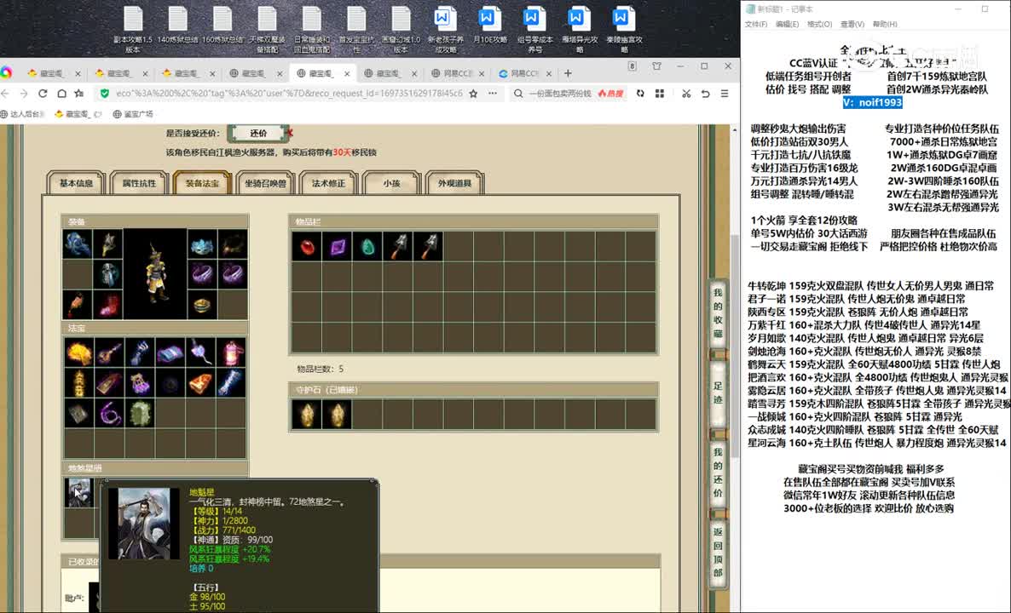Select the teal gem in 物品栏
This screenshot has width=1011, height=613.
coord(367,247)
